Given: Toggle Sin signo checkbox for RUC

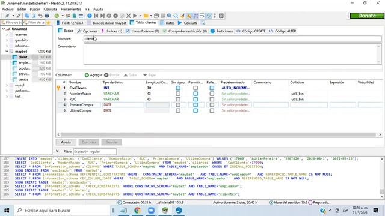Looking at the screenshot, I should (178, 99).
